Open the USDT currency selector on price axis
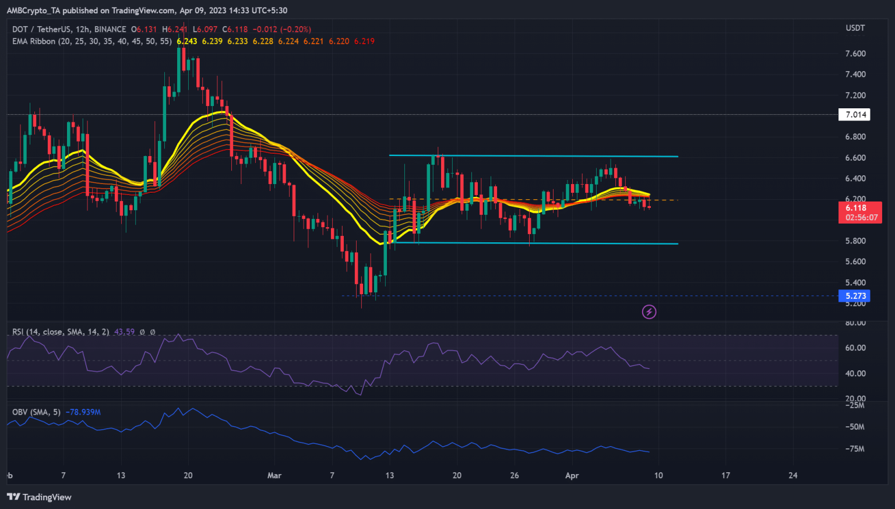 point(855,28)
